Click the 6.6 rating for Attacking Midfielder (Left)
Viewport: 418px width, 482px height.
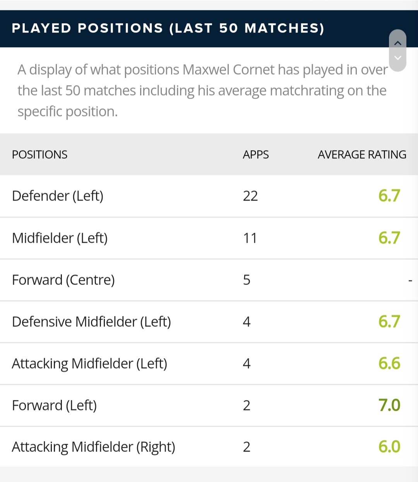coord(389,364)
